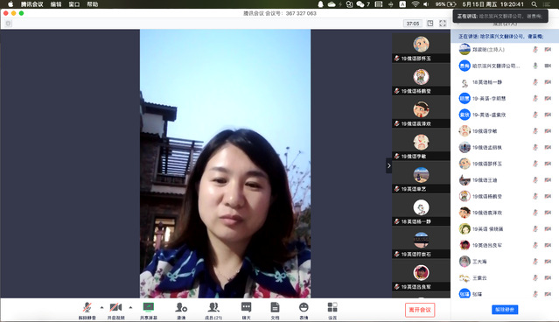Unmute the microphone in the bottom toolbar
The width and height of the screenshot is (559, 322).
coord(87,310)
